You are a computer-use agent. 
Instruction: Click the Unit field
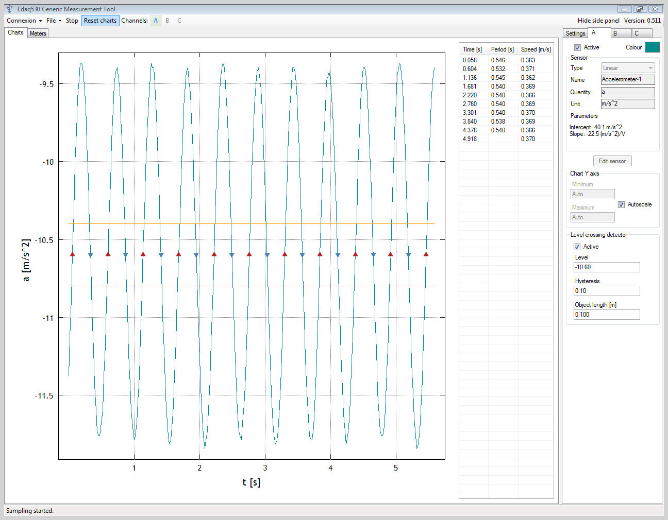pos(628,104)
